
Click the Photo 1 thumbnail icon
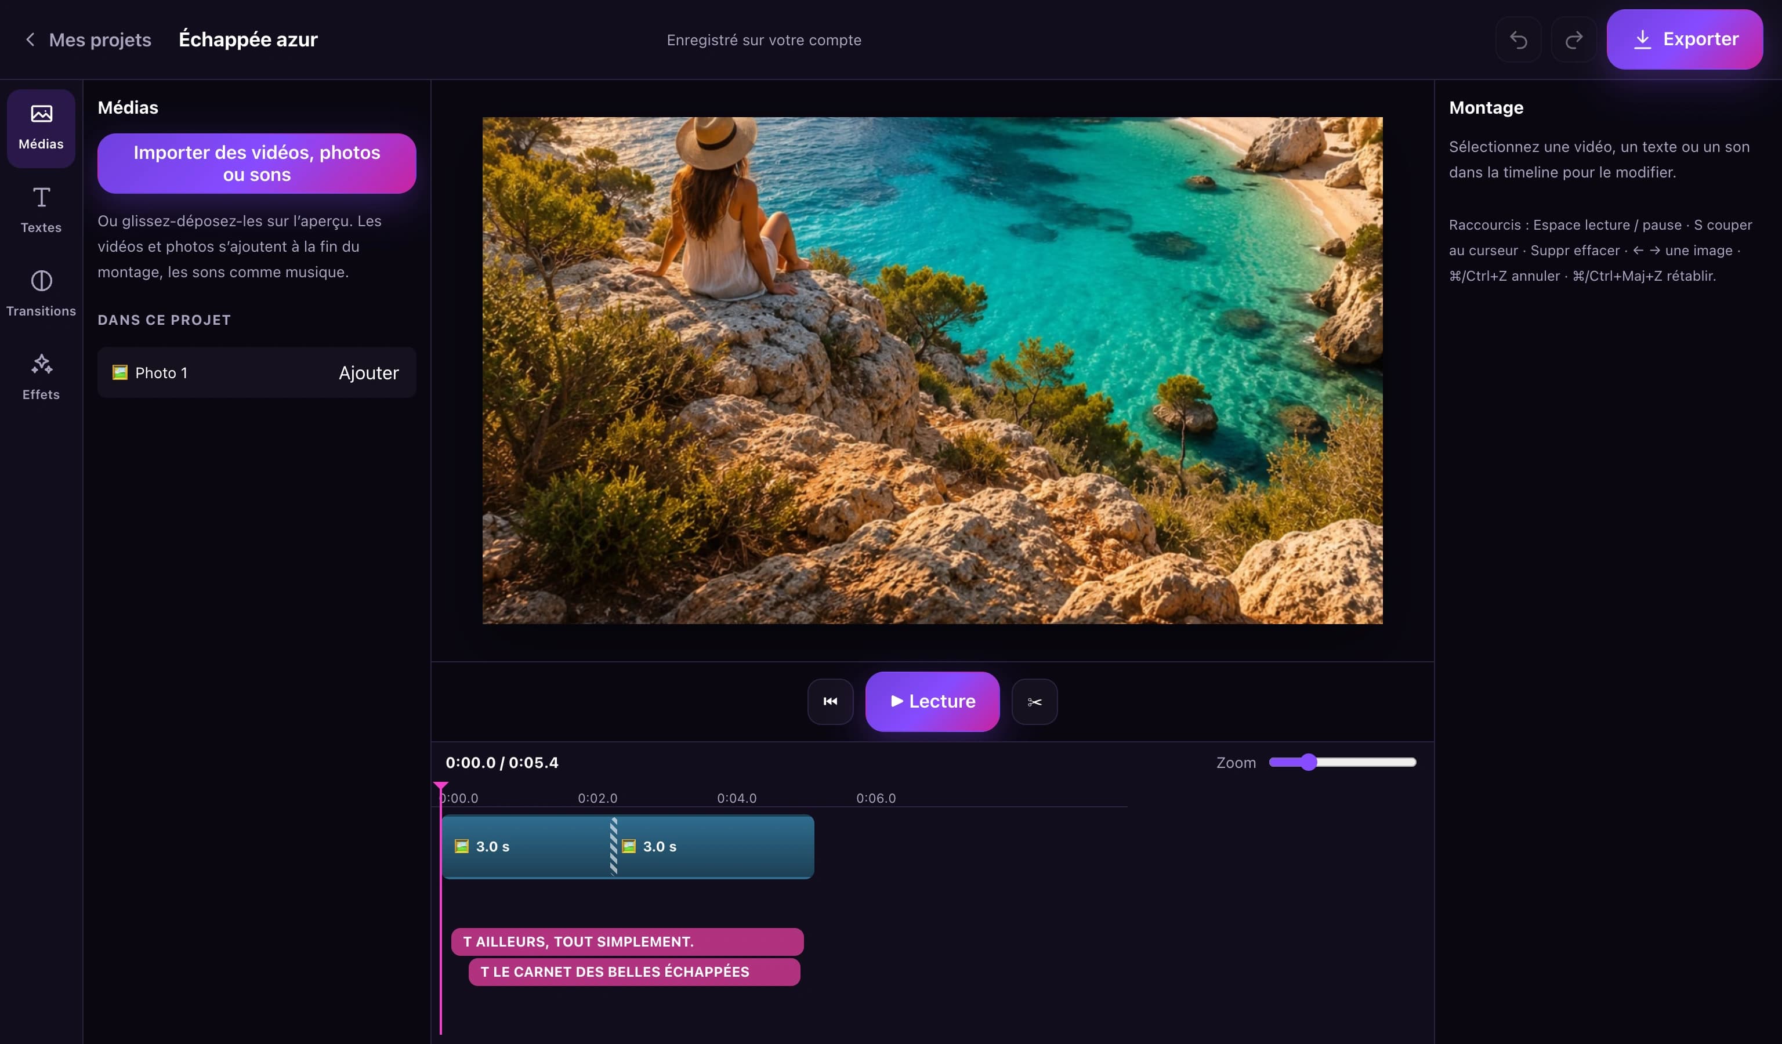(120, 372)
